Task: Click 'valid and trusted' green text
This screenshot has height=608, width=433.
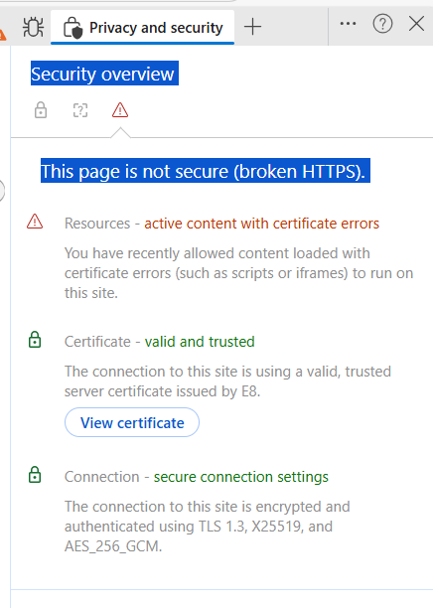Action: [x=200, y=342]
